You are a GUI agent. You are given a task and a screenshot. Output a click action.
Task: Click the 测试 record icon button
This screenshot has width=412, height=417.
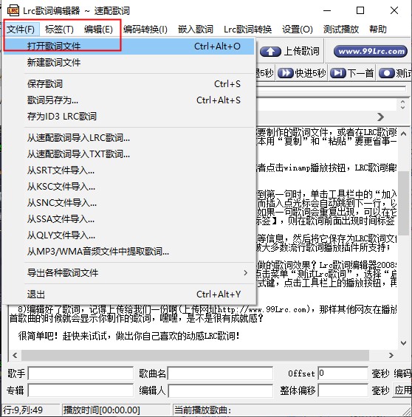point(387,73)
